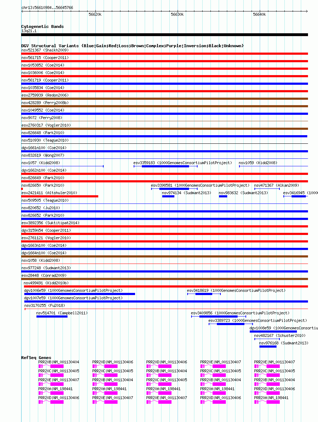
Task: Select the dgv1664n100 (Coe2014) label
Action: click(44, 253)
